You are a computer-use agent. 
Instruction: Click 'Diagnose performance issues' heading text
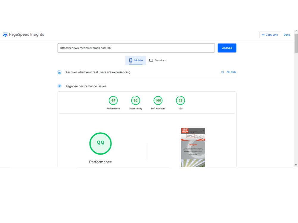[86, 86]
